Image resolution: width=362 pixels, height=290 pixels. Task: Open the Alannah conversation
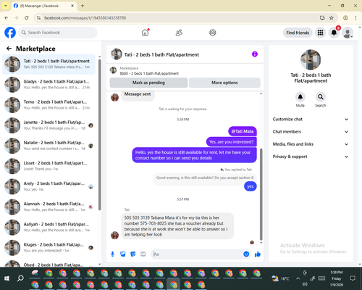49,207
